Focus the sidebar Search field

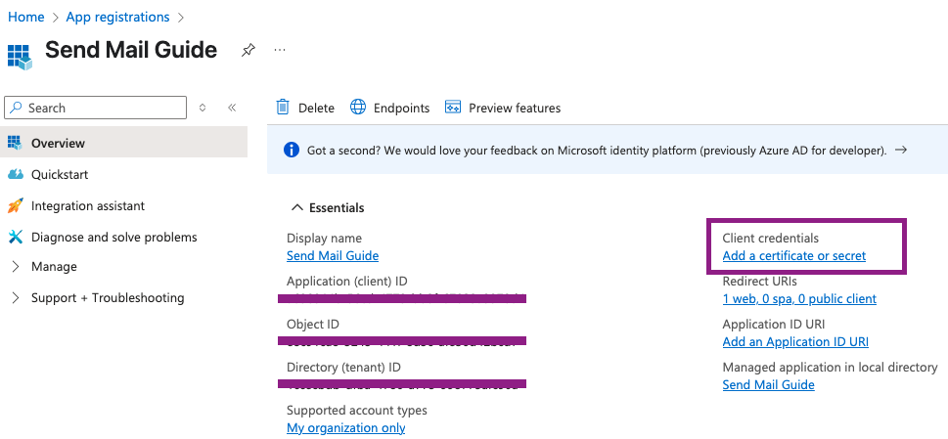(96, 108)
